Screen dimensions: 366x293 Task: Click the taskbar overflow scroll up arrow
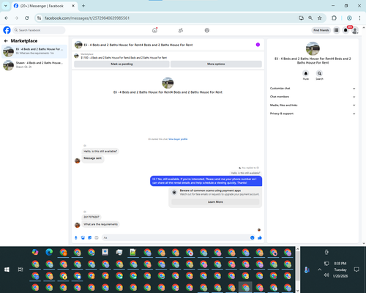point(298,249)
